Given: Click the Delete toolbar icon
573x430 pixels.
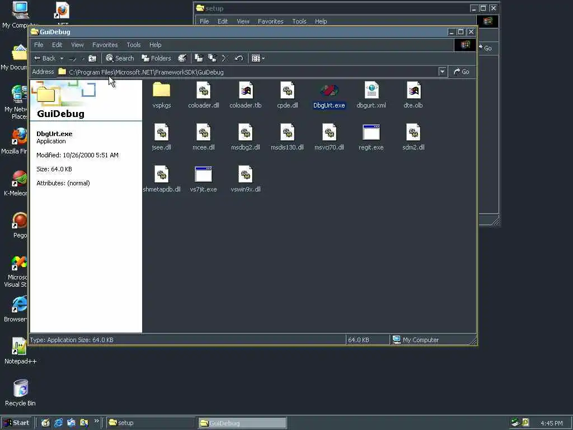Looking at the screenshot, I should pos(225,58).
